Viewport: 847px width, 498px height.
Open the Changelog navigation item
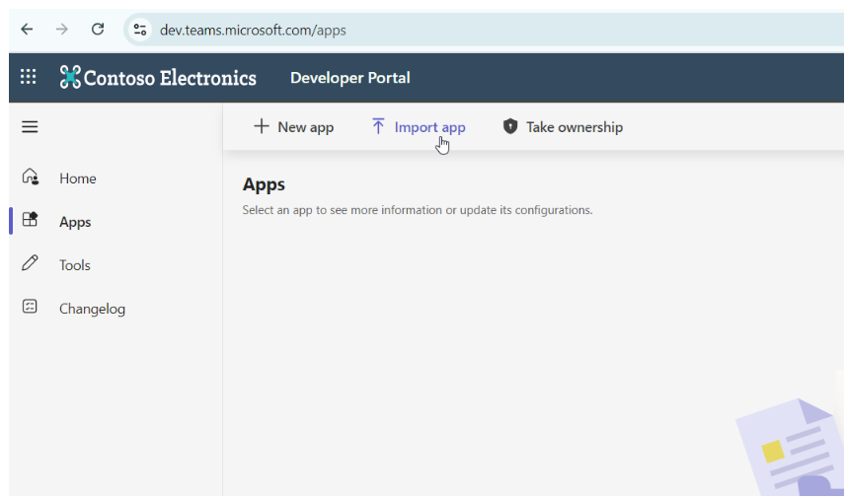[93, 310]
